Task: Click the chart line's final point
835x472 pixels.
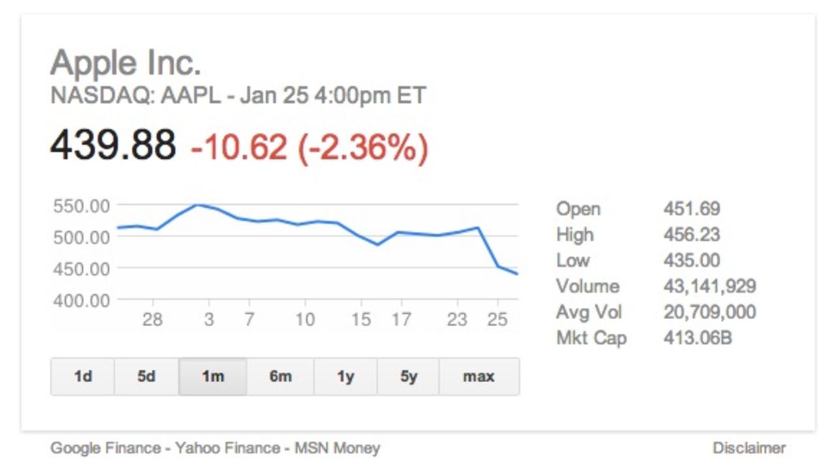Action: tap(517, 274)
